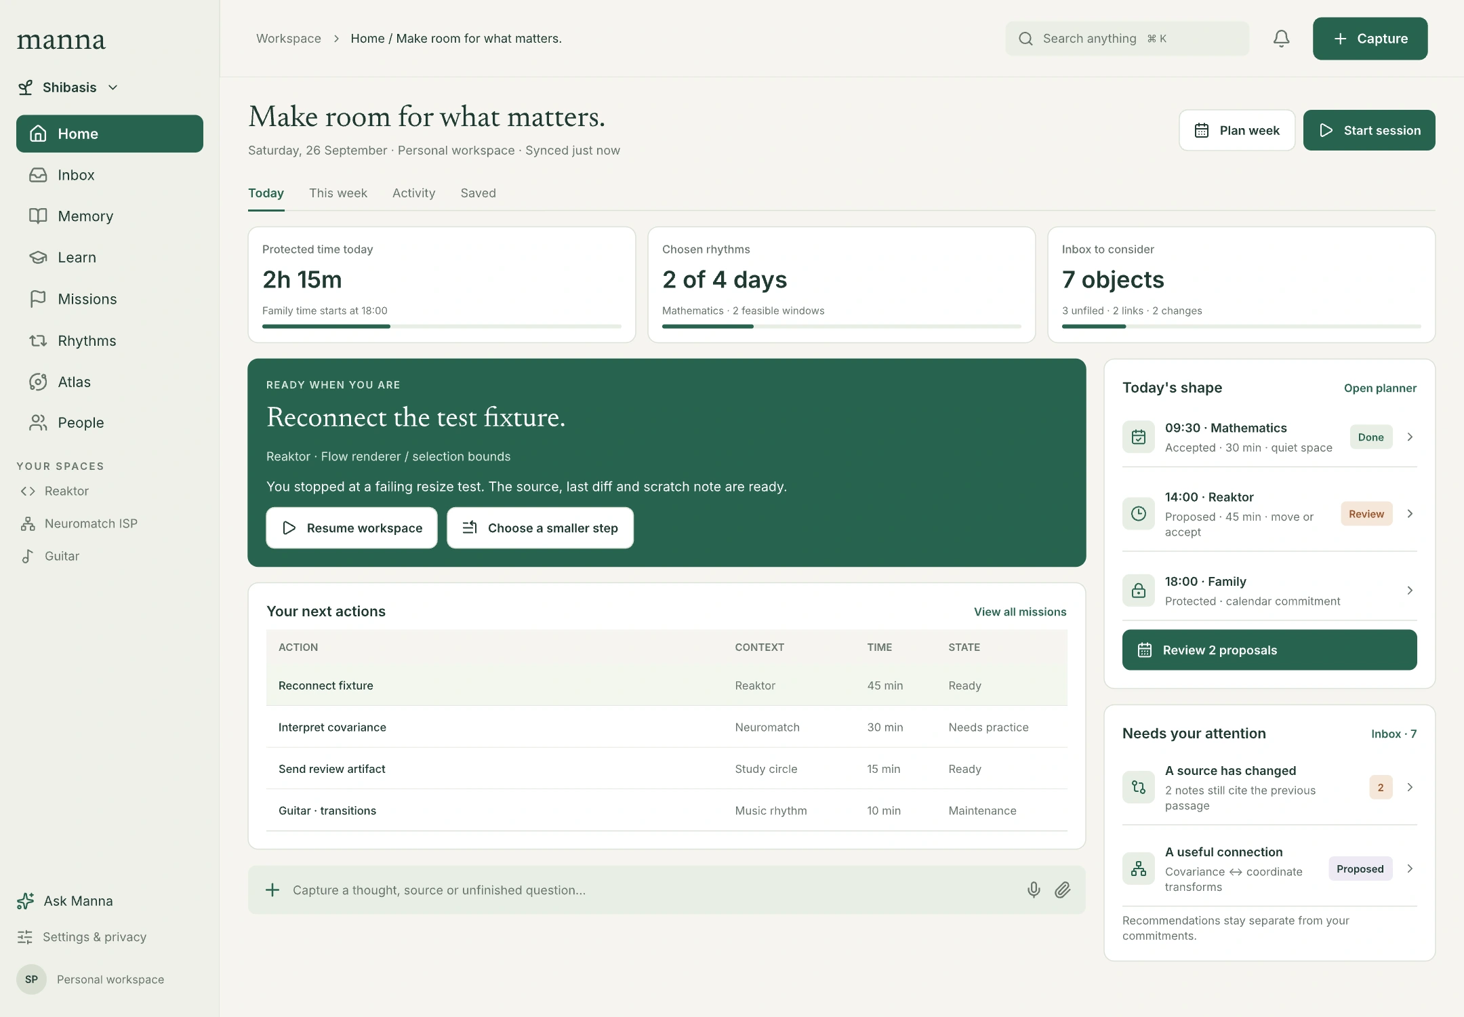Click Start session
Image resolution: width=1464 pixels, height=1017 pixels.
[x=1369, y=130]
